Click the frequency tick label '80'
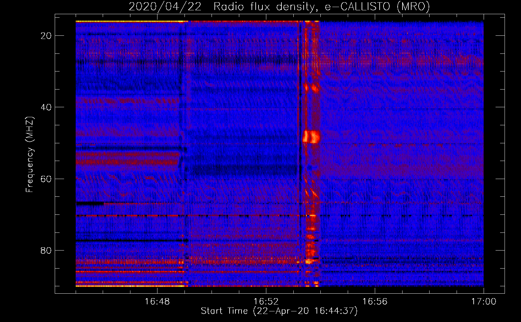521x322 pixels. (x=46, y=250)
